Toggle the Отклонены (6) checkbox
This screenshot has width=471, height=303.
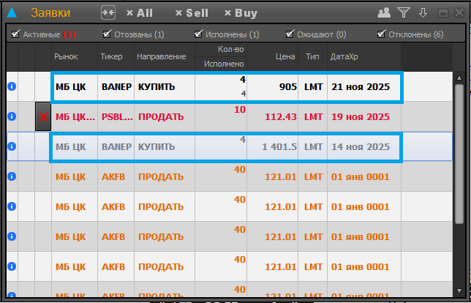[381, 34]
